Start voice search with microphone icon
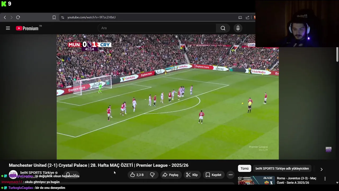The width and height of the screenshot is (339, 191). [238, 28]
